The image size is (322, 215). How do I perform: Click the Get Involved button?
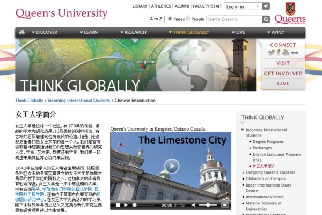tap(283, 74)
